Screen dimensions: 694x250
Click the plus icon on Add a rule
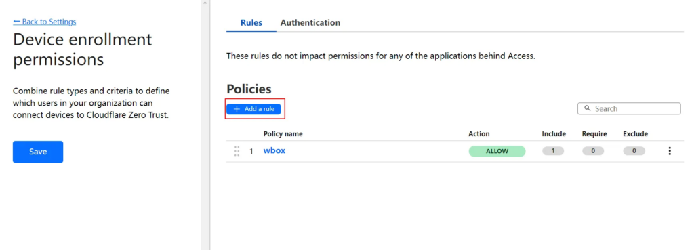tap(237, 109)
